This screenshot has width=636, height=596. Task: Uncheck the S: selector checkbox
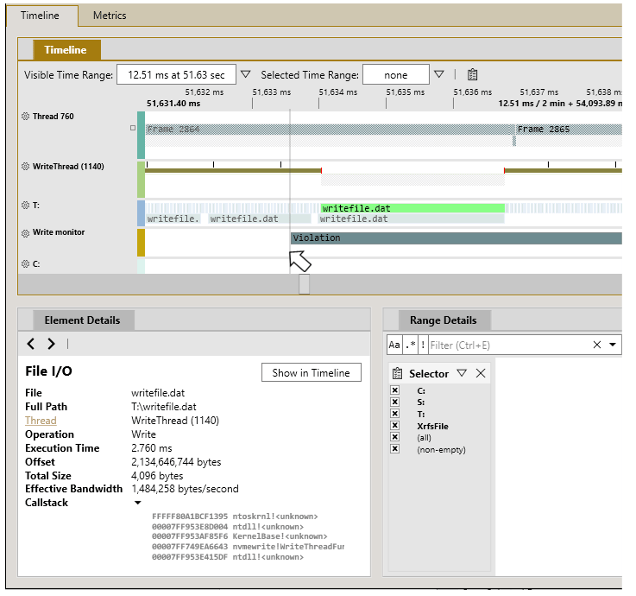tap(394, 402)
